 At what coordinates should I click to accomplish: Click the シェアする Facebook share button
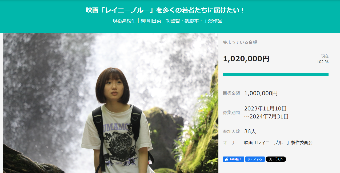click(x=255, y=159)
